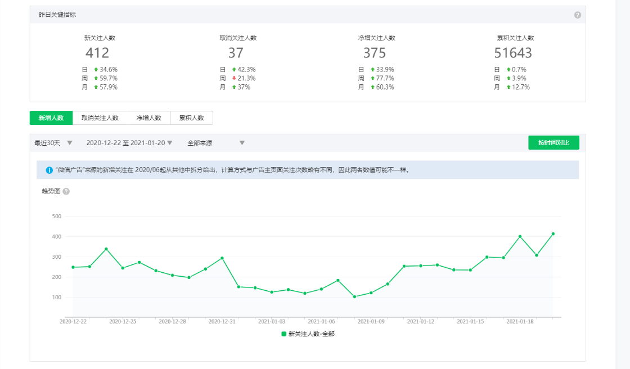This screenshot has width=630, height=369.
Task: Click the green up arrow beside 60.3%
Action: pos(372,87)
